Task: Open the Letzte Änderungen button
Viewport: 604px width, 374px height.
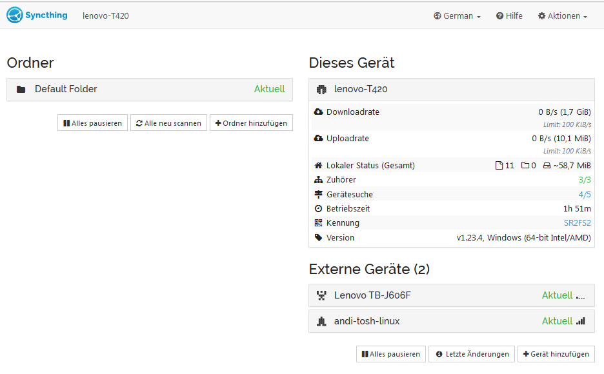Action: (472, 354)
